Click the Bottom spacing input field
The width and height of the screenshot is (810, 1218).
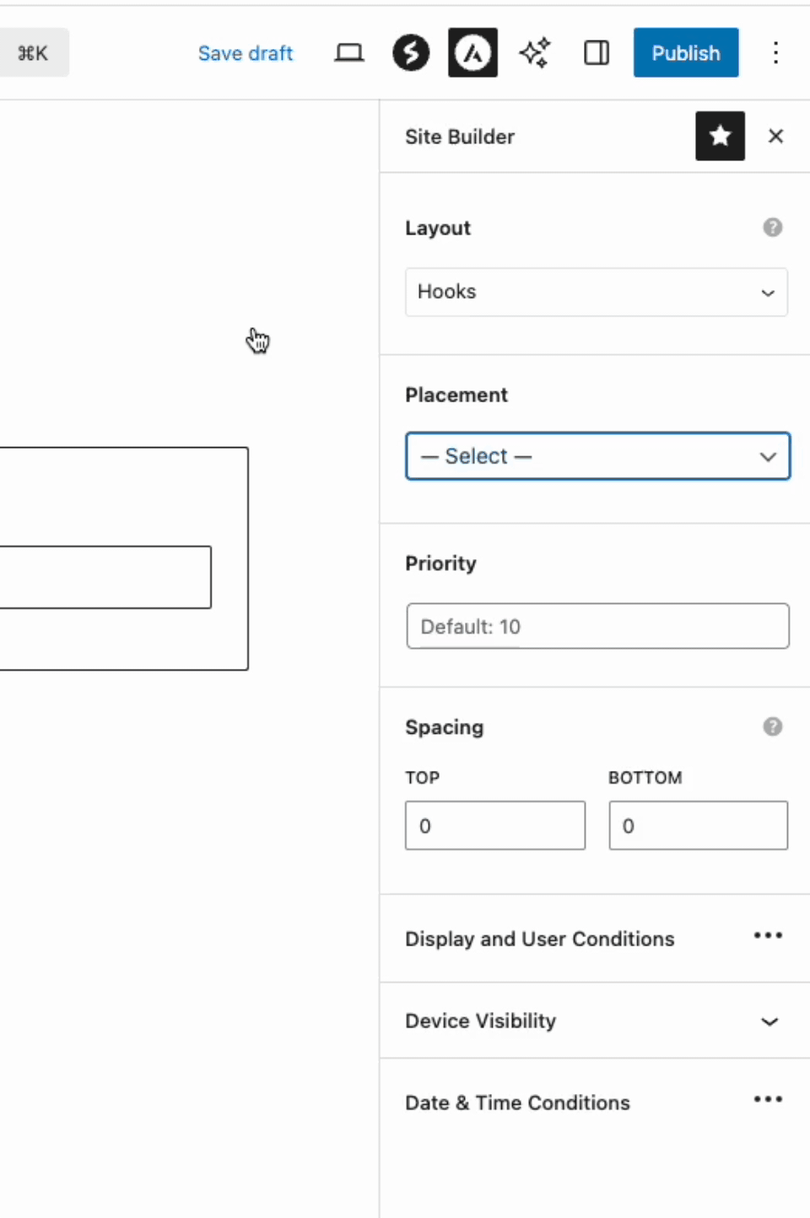[698, 826]
